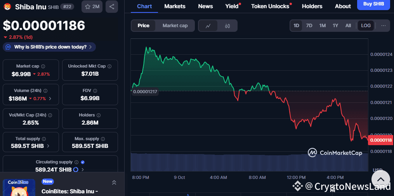Open 'Why is SHIB's price down today?'
This screenshot has height=196, width=394.
click(49, 47)
